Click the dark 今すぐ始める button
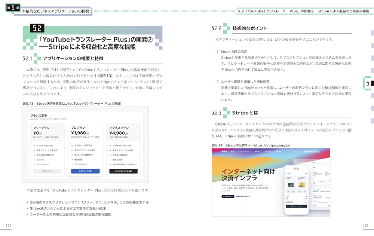The width and height of the screenshot is (374, 236). pyautogui.click(x=228, y=196)
